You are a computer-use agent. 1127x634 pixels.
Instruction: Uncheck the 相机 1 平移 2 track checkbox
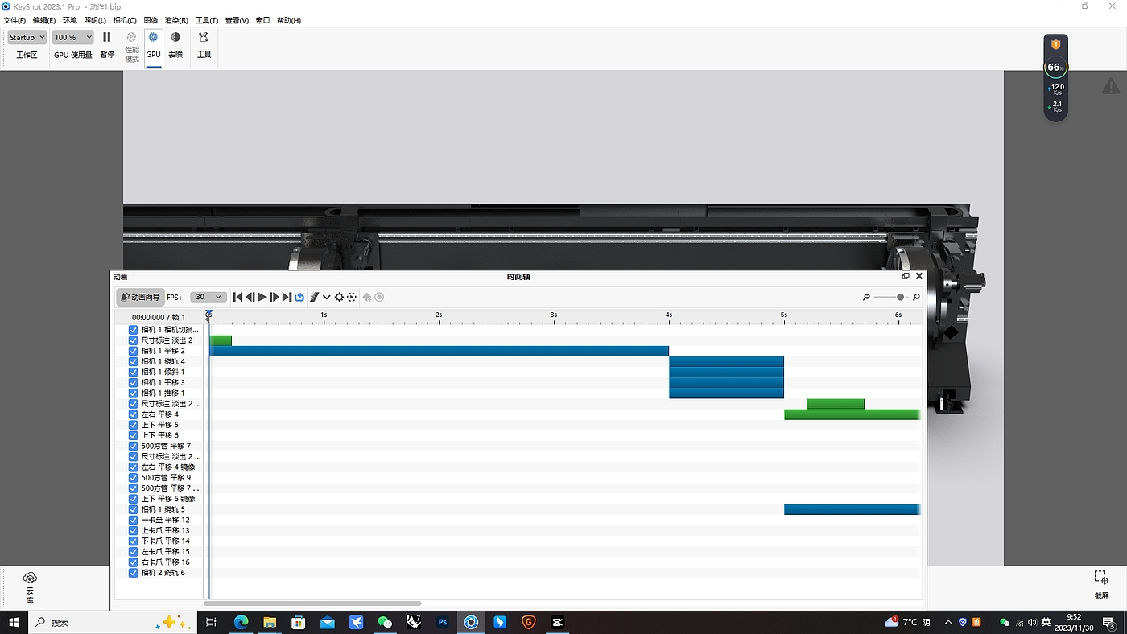click(x=134, y=351)
